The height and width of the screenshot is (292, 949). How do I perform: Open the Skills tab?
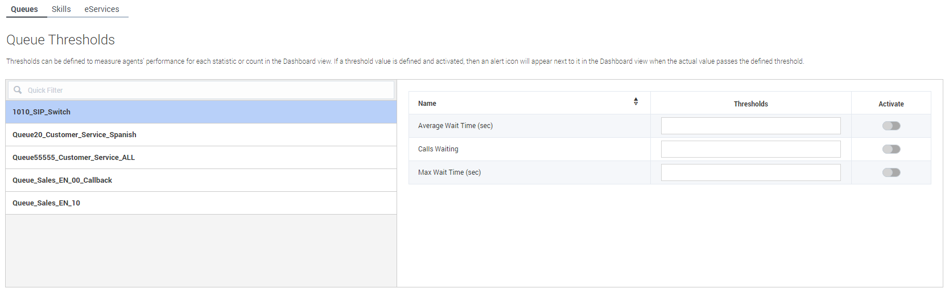point(61,9)
